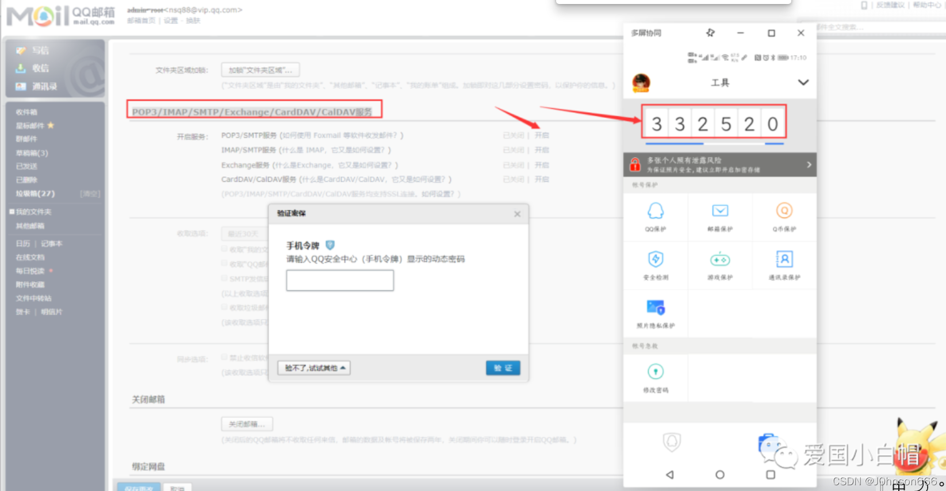Click the dynamic password input field
The height and width of the screenshot is (491, 946).
340,281
